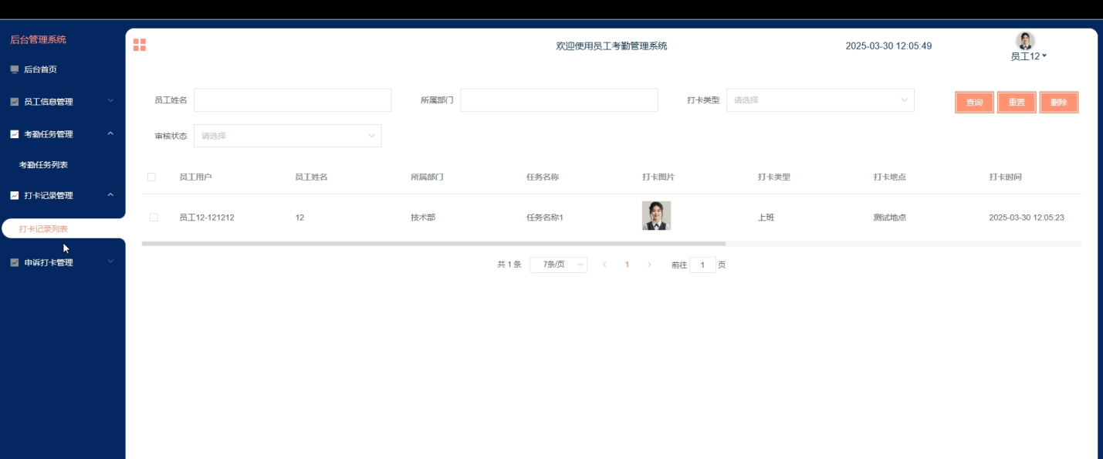This screenshot has height=459, width=1103.
Task: Focus the 所属部门 input field
Action: click(x=559, y=100)
